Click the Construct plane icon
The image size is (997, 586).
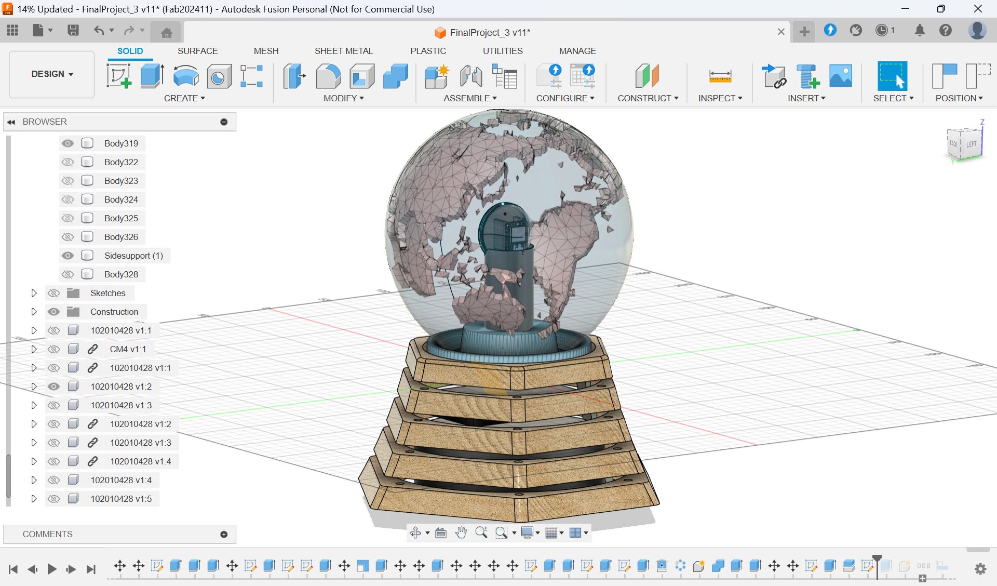click(x=647, y=76)
